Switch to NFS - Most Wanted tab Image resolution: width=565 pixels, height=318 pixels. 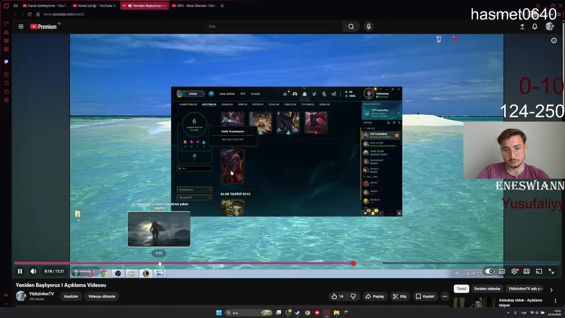click(193, 6)
